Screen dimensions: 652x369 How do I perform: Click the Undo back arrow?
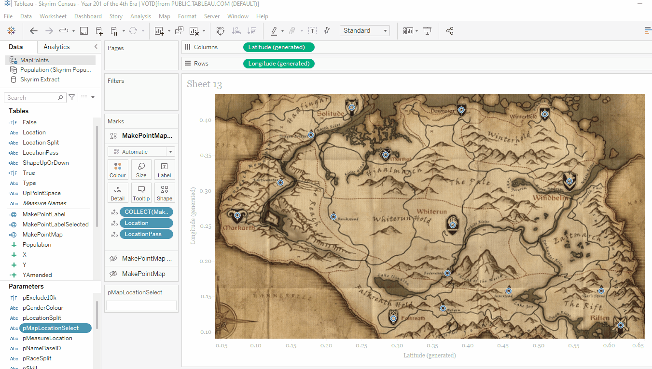click(x=34, y=31)
